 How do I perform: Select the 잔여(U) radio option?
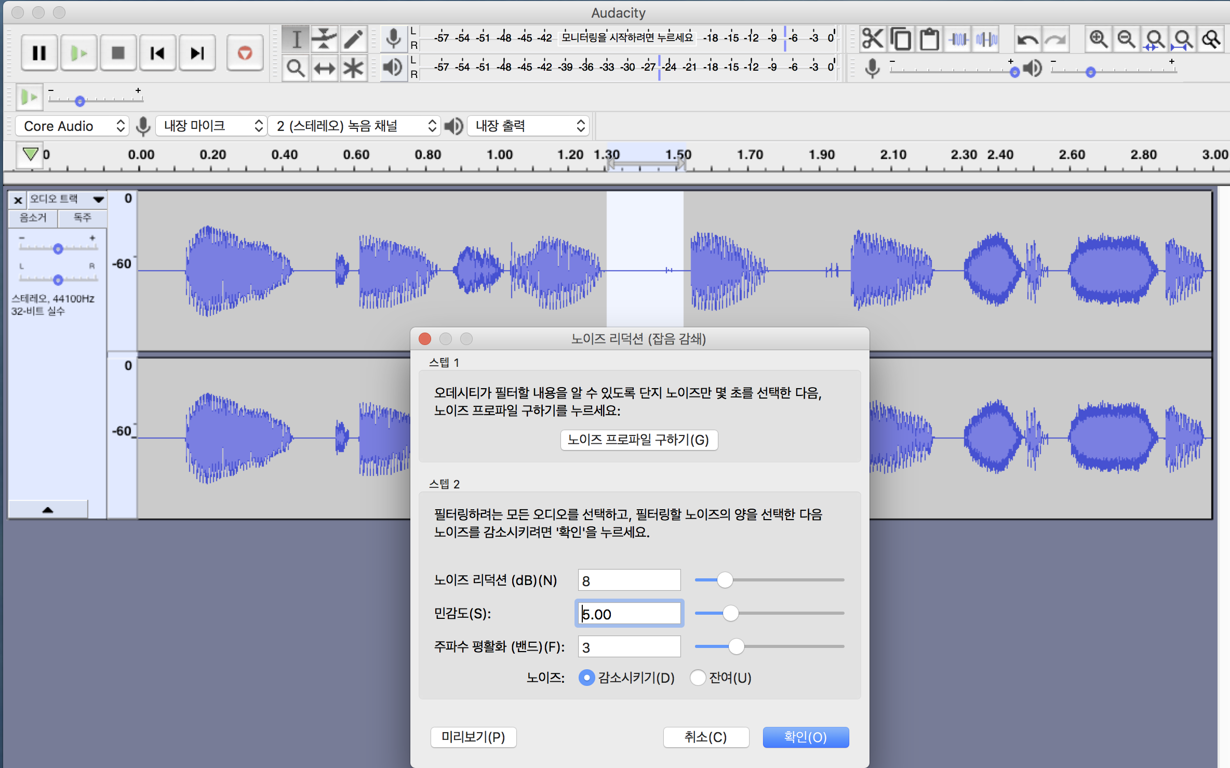698,678
